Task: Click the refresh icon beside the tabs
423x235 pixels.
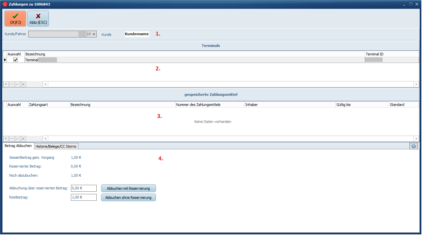Action: [414, 146]
